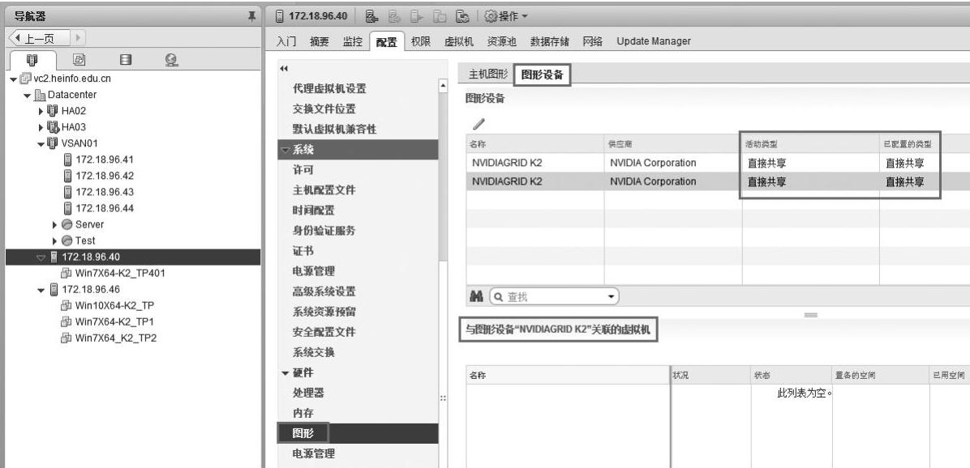This screenshot has width=970, height=468.
Task: Open 代理虚拟机设置 in the sidebar
Action: click(x=330, y=89)
